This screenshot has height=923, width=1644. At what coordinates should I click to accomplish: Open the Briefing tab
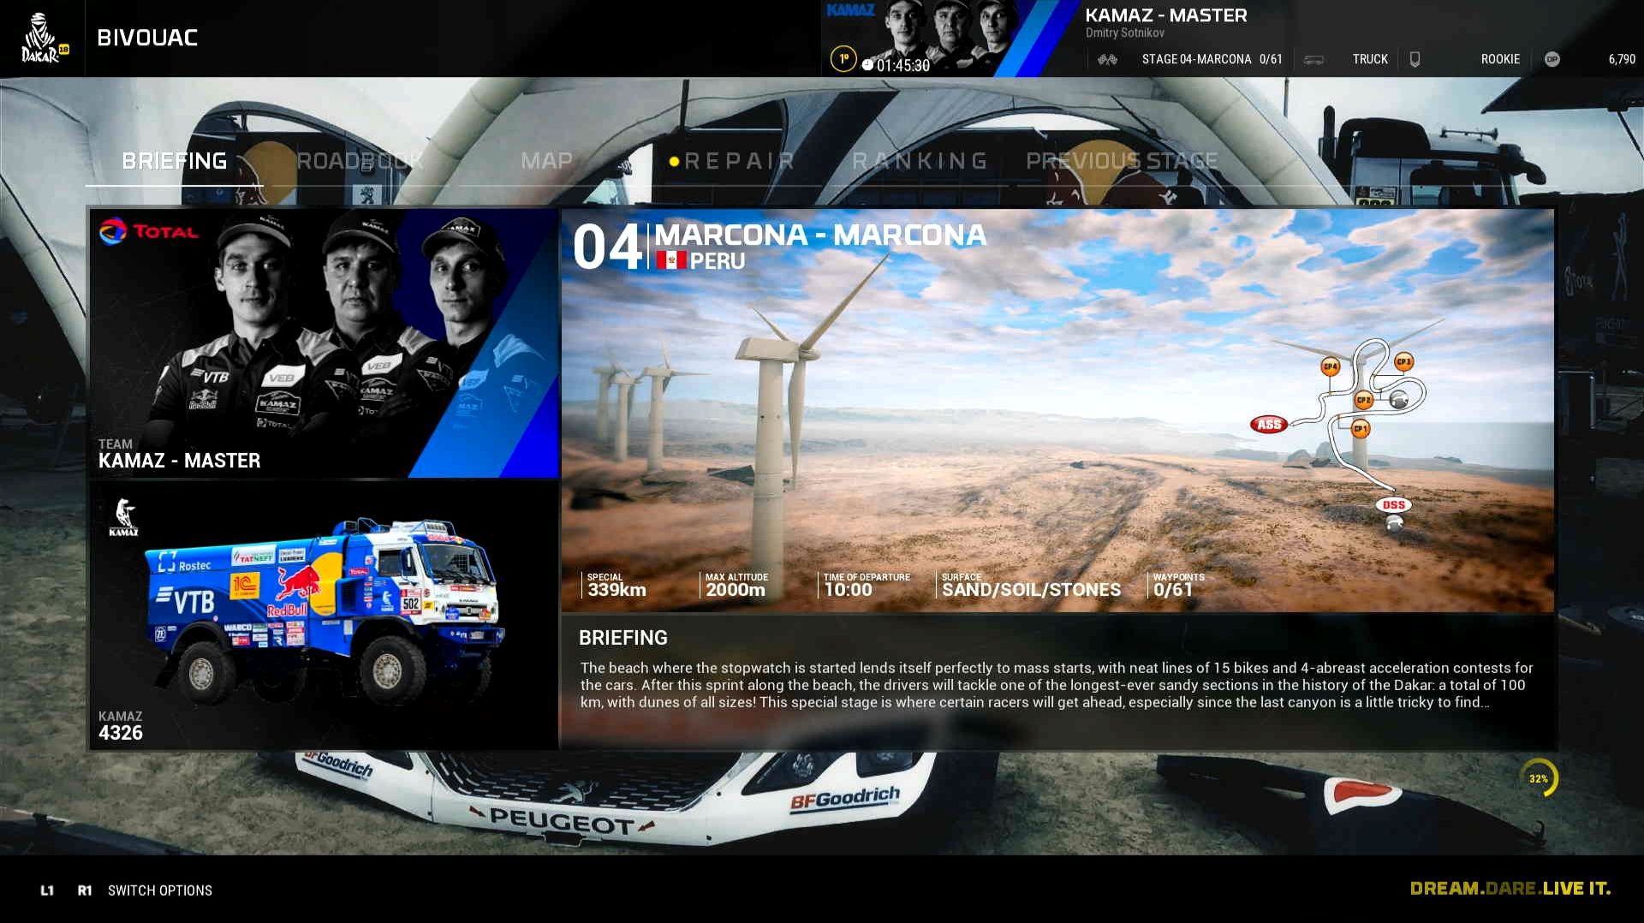(x=174, y=161)
